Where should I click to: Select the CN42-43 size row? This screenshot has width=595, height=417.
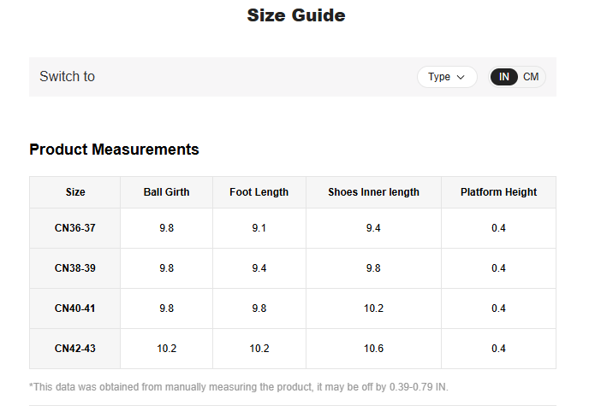(75, 349)
